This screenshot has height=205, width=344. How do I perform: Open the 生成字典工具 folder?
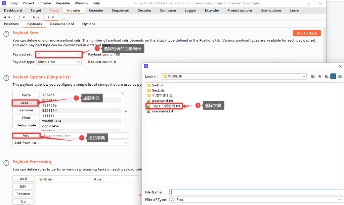click(160, 96)
